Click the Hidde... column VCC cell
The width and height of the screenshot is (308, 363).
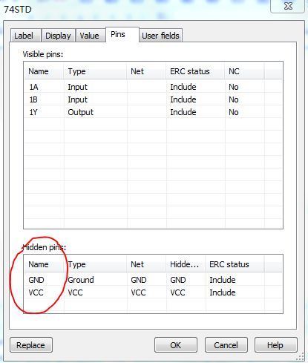[177, 292]
